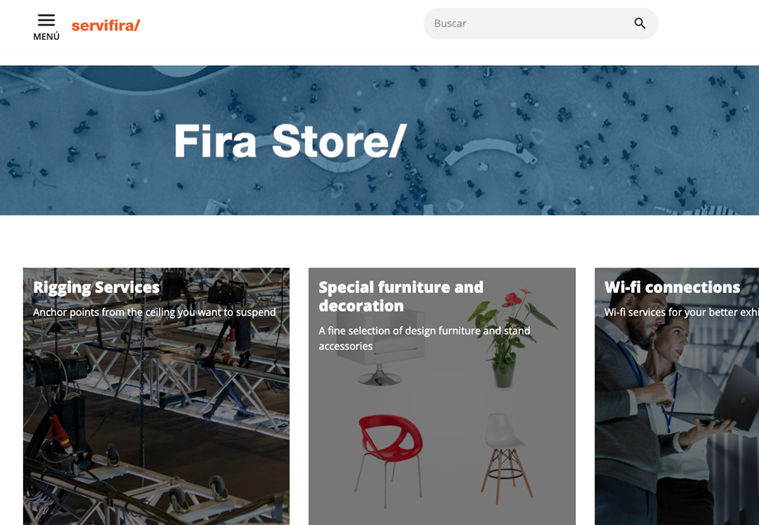The height and width of the screenshot is (525, 759).
Task: Go to the servifira/ logo home
Action: pos(106,26)
